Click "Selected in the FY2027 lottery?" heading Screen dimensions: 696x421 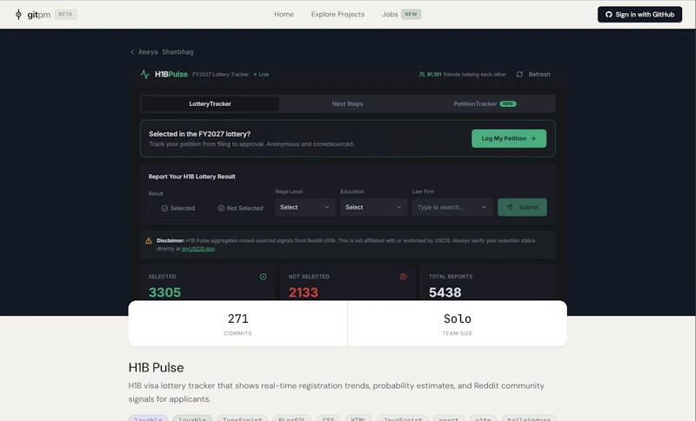click(x=200, y=134)
